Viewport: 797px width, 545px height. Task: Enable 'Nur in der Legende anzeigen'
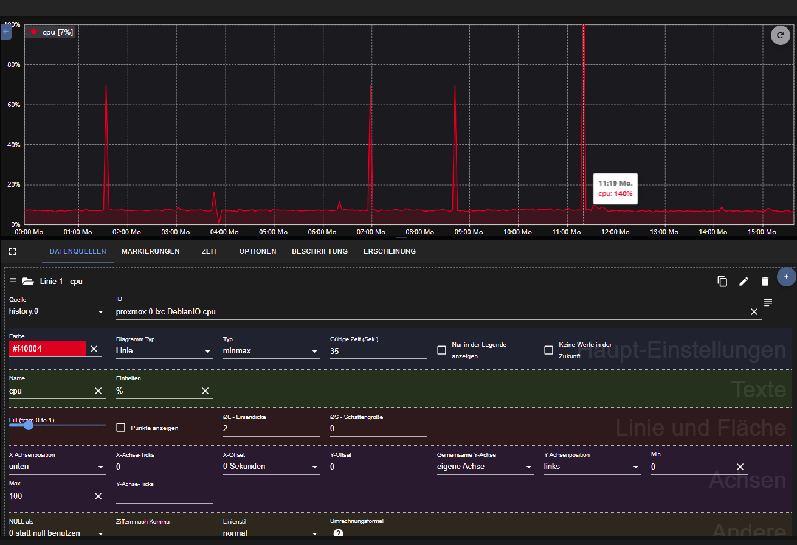click(x=442, y=350)
